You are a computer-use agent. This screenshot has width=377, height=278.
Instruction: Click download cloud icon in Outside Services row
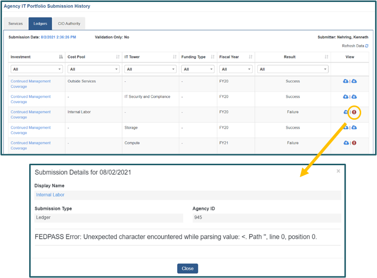354,81
